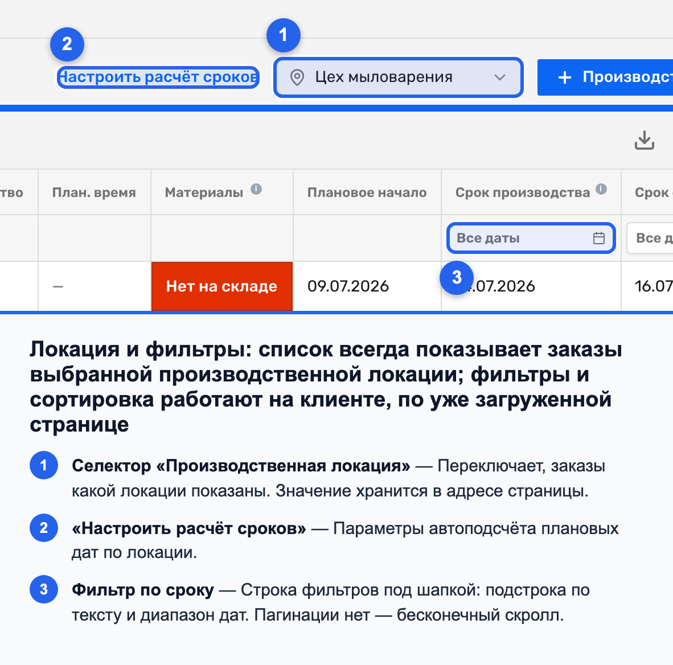Click the red «Нет на складе» cell
This screenshot has height=665, width=673.
[x=222, y=286]
